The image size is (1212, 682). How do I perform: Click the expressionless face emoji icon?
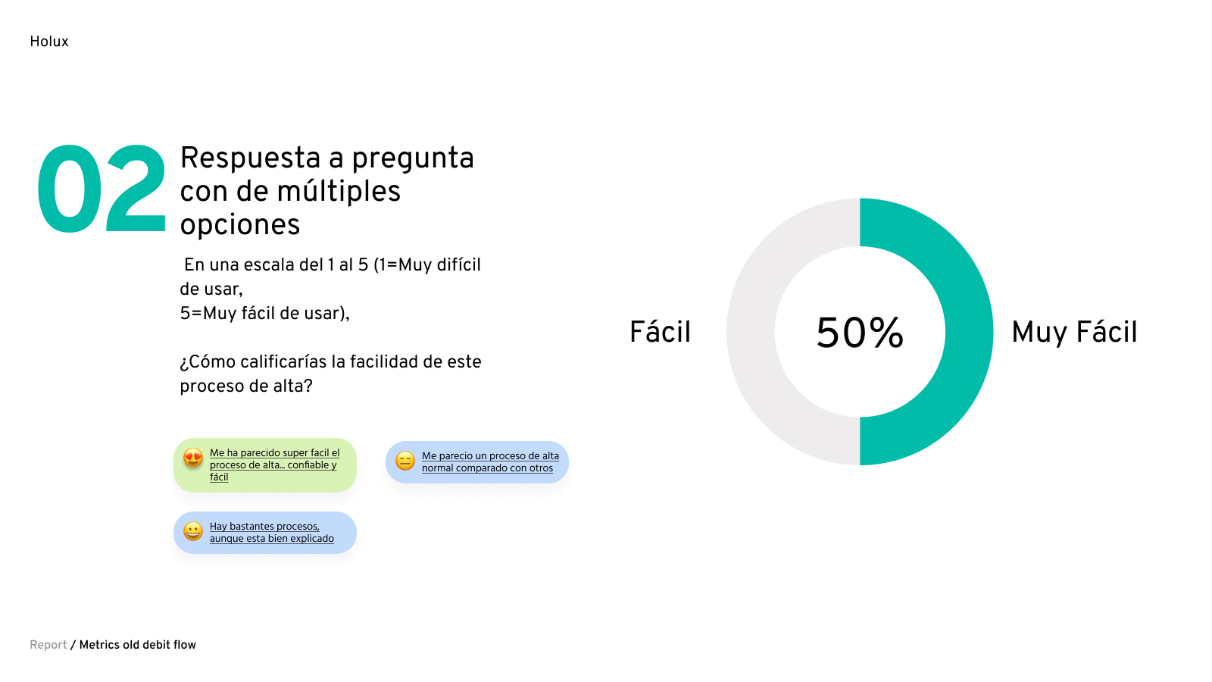pyautogui.click(x=405, y=461)
